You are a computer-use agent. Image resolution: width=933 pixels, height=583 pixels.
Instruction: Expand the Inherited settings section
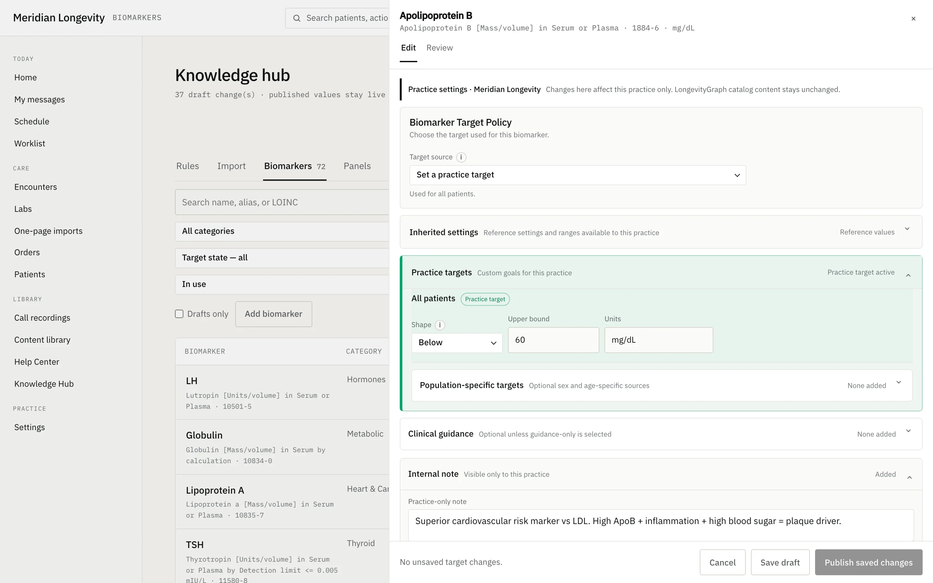pos(661,232)
